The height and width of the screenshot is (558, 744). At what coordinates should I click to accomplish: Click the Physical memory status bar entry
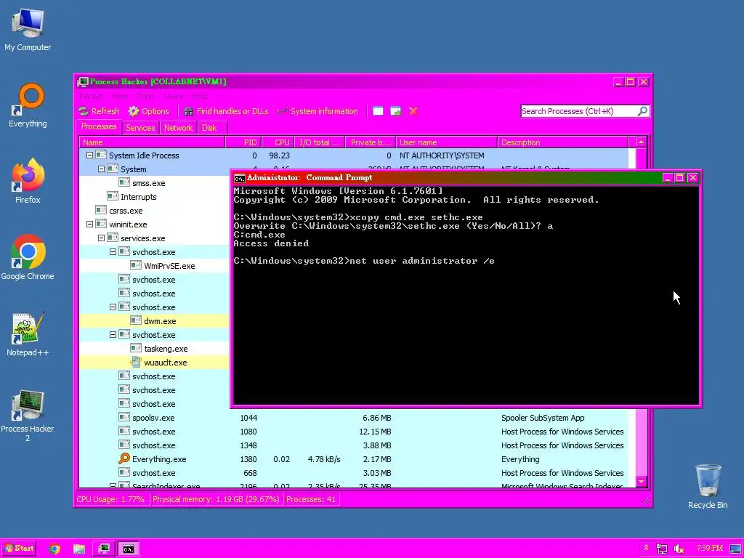[x=216, y=499]
